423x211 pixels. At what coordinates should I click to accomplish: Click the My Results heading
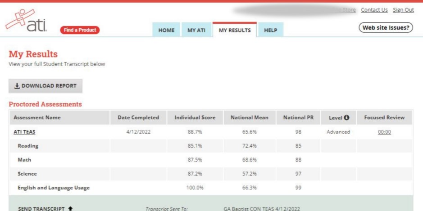click(33, 54)
